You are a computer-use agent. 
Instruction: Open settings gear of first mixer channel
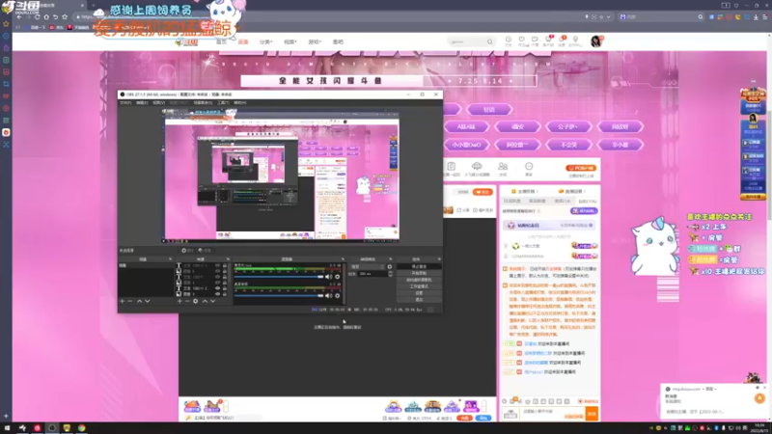[337, 277]
